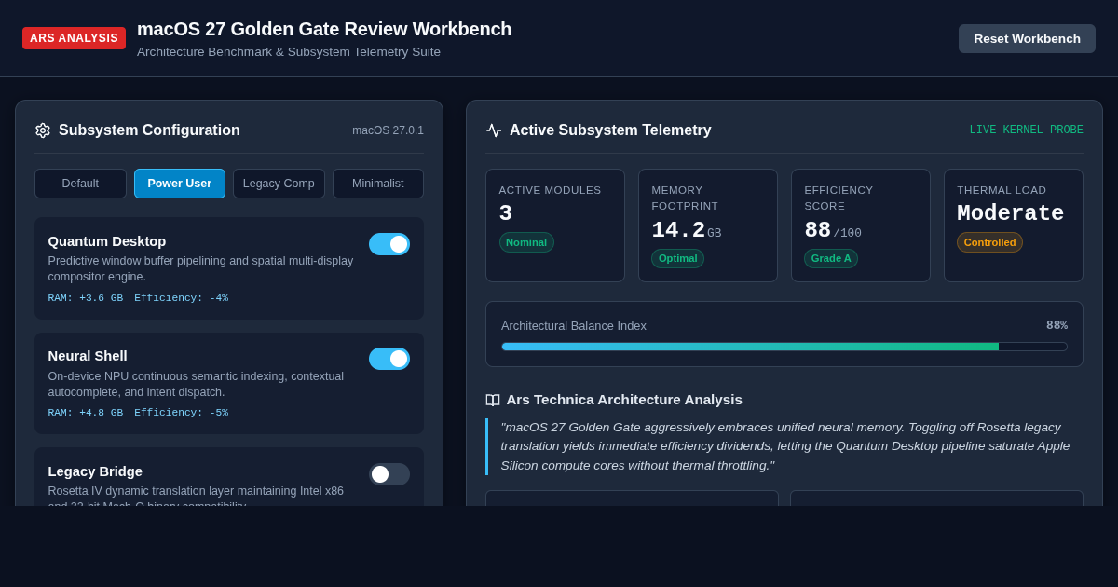This screenshot has height=587, width=1118.
Task: Open the Memory Footprint stat card
Action: pyautogui.click(x=708, y=225)
